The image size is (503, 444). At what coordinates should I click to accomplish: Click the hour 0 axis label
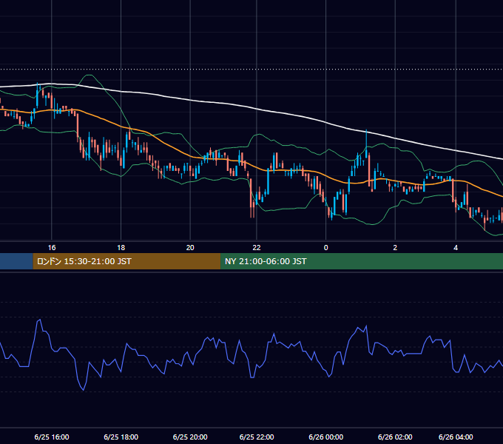326,248
